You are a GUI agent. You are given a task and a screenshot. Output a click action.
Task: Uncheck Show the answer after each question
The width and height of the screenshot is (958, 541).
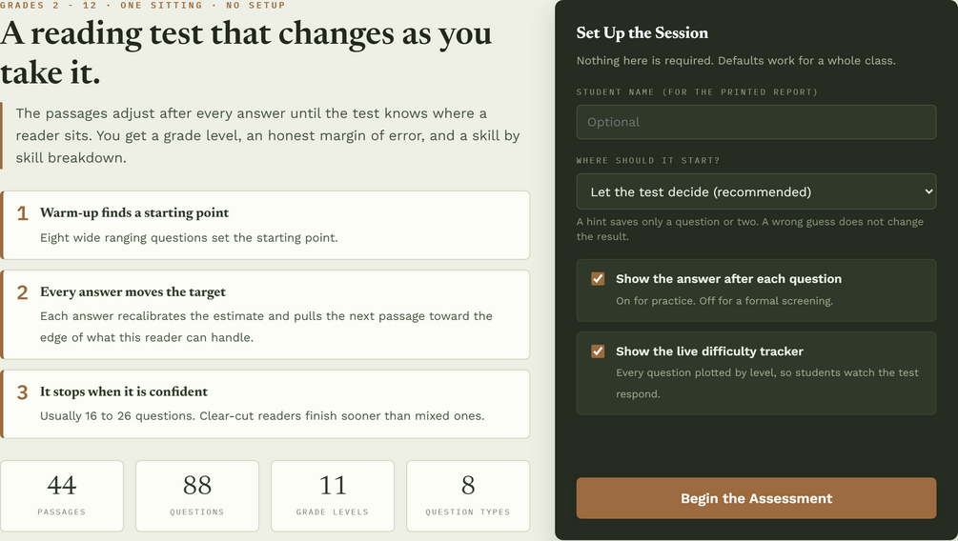(x=598, y=279)
